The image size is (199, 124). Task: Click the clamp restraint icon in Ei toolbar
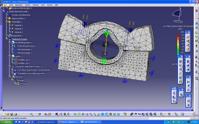[188, 82]
